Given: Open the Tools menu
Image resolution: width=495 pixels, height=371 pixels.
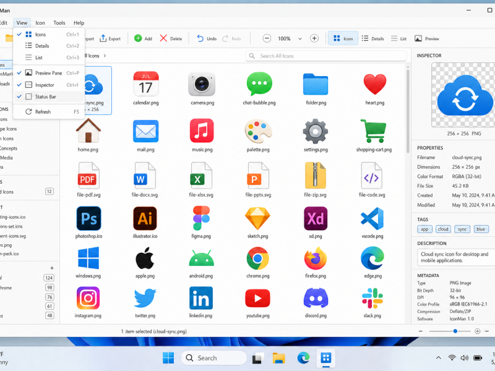Looking at the screenshot, I should click(59, 23).
